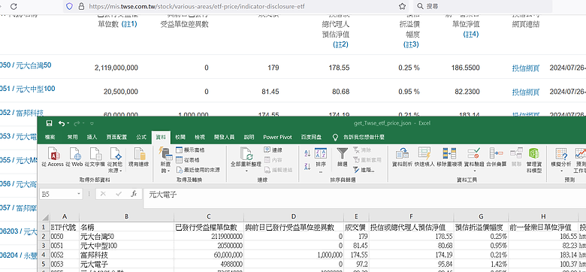Switch to the 頁面配置 tab
Screen dimensions: 586x272
pos(116,137)
